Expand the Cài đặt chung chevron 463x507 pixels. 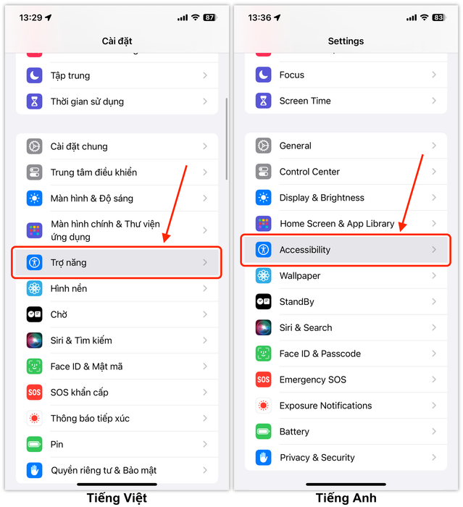(205, 146)
